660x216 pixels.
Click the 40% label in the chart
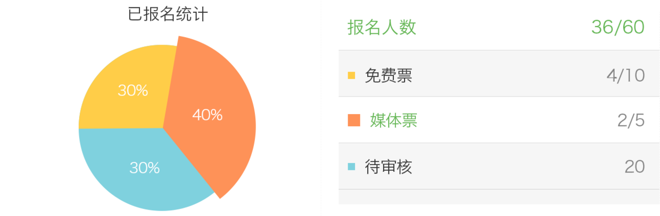[x=207, y=115]
